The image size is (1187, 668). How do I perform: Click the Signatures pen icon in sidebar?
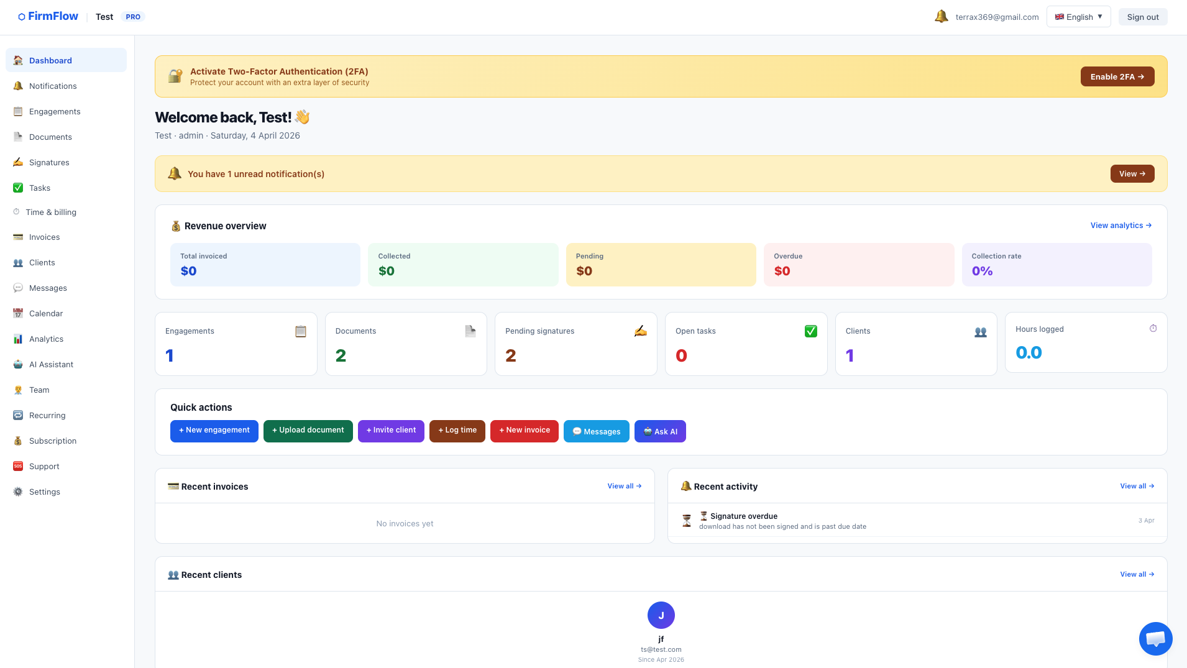tap(18, 162)
